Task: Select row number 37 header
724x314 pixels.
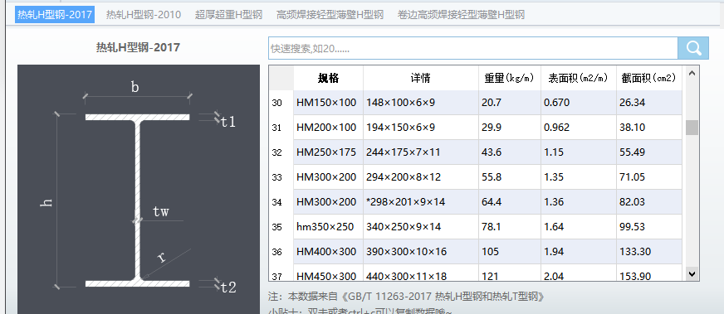Action: [281, 273]
